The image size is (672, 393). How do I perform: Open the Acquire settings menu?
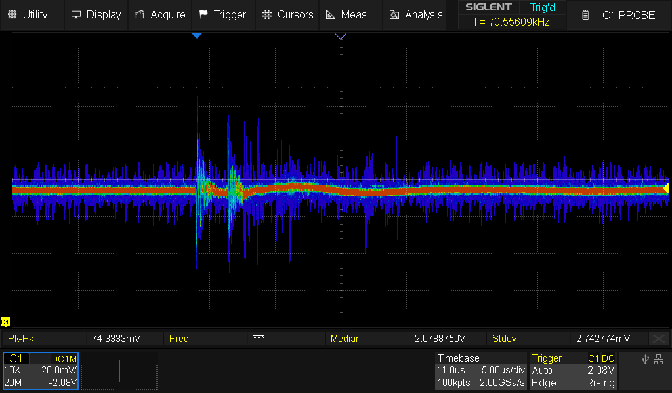(159, 14)
